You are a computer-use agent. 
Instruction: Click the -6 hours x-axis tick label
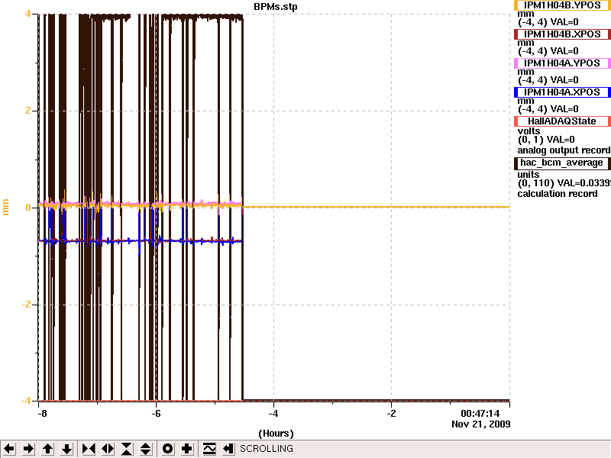coord(156,414)
